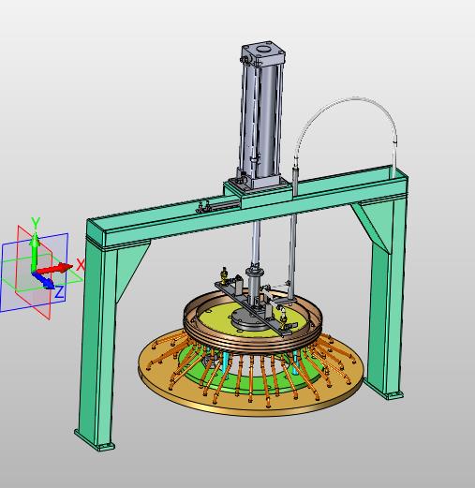The width and height of the screenshot is (475, 488).
Task: Select the left triangular gusset brace
Action: [128, 265]
